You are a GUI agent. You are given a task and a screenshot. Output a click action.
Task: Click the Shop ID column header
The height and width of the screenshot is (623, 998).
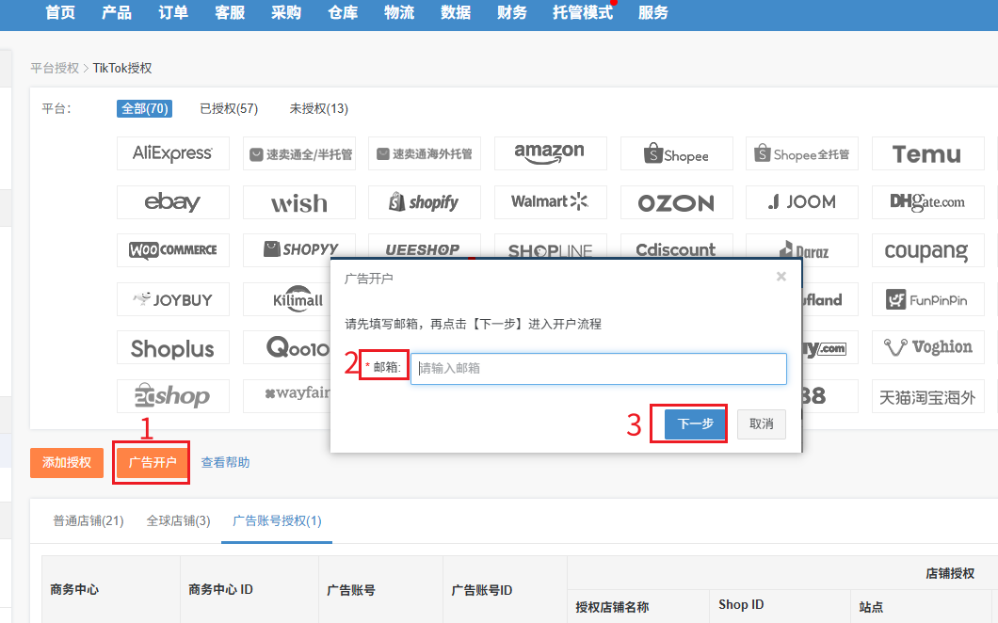[x=741, y=604]
